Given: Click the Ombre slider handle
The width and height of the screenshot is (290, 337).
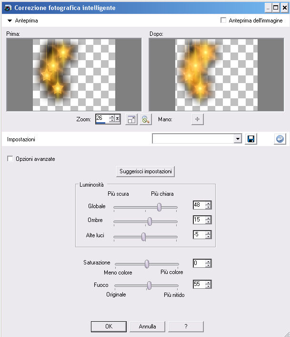Looking at the screenshot, I should [x=150, y=221].
